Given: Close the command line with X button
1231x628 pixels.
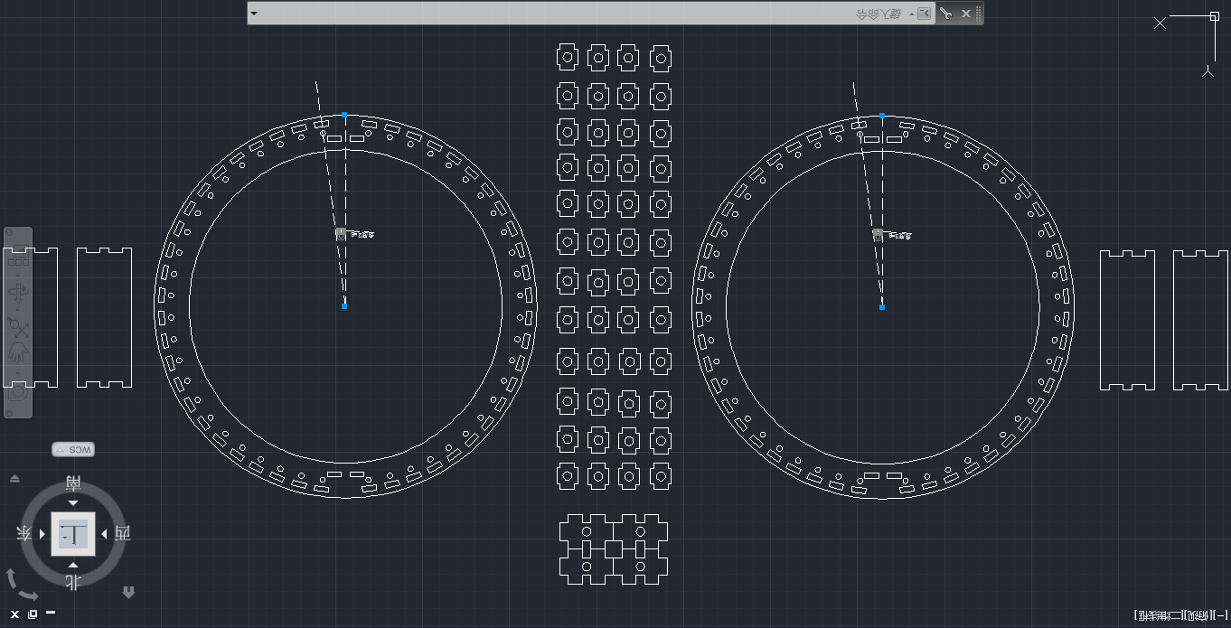Looking at the screenshot, I should (965, 14).
